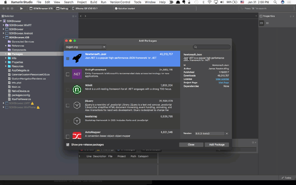296x185 pixels.
Task: Expand the Resources folder
Action: (x=6, y=66)
